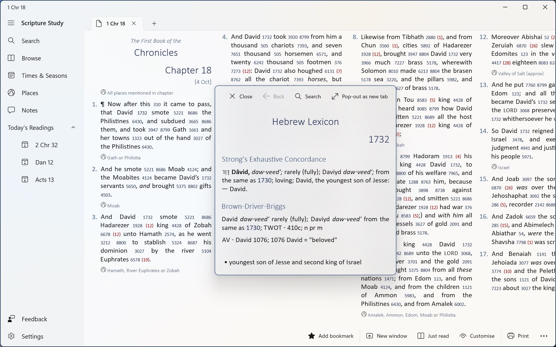The image size is (556, 347).
Task: Open the Browse section
Action: (31, 58)
